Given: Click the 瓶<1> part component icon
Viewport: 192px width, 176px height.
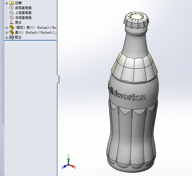Looking at the screenshot, I should click(12, 28).
